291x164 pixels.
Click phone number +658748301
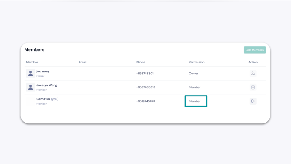click(145, 74)
